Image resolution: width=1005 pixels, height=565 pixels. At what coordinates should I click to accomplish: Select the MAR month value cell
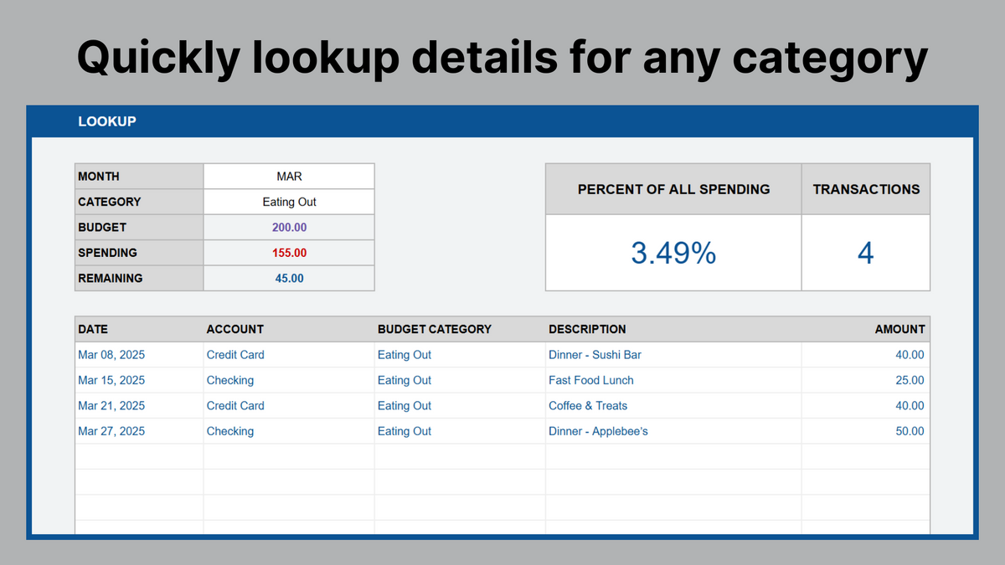point(289,177)
